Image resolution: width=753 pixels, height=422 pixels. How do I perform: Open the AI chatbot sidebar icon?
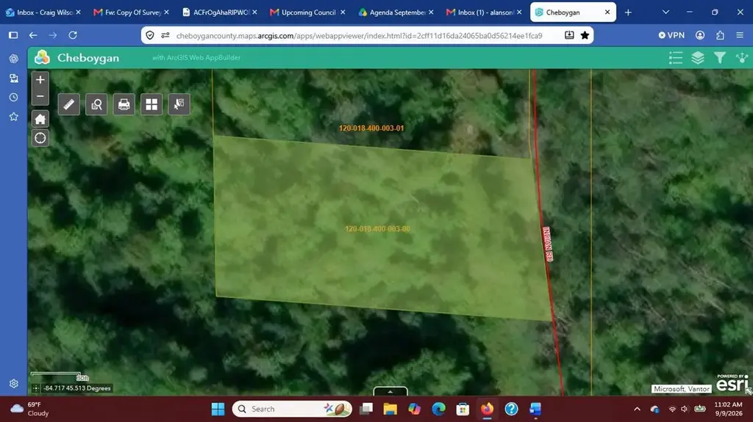point(13,59)
